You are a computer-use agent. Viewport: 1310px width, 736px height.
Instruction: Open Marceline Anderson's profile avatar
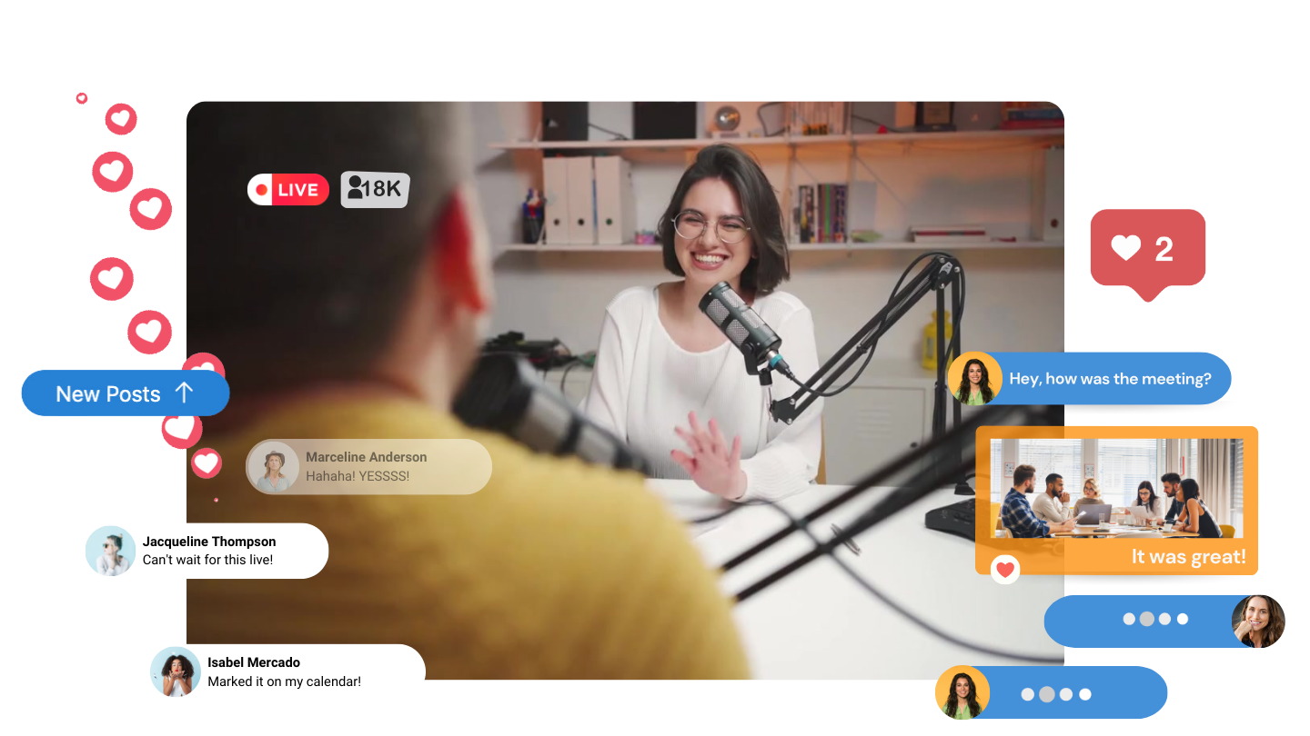273,467
